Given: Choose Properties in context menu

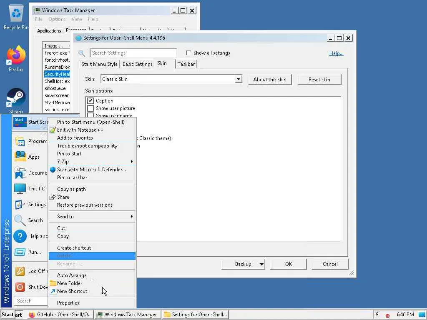Looking at the screenshot, I should 92,303.
